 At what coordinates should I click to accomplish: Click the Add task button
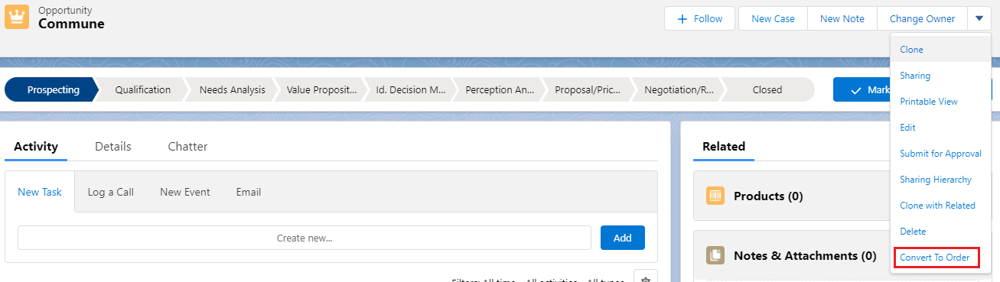pyautogui.click(x=623, y=238)
